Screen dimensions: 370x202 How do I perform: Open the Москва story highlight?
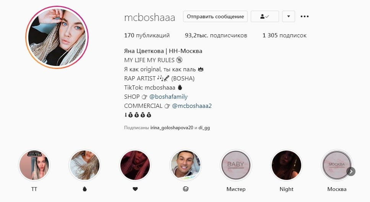click(337, 165)
